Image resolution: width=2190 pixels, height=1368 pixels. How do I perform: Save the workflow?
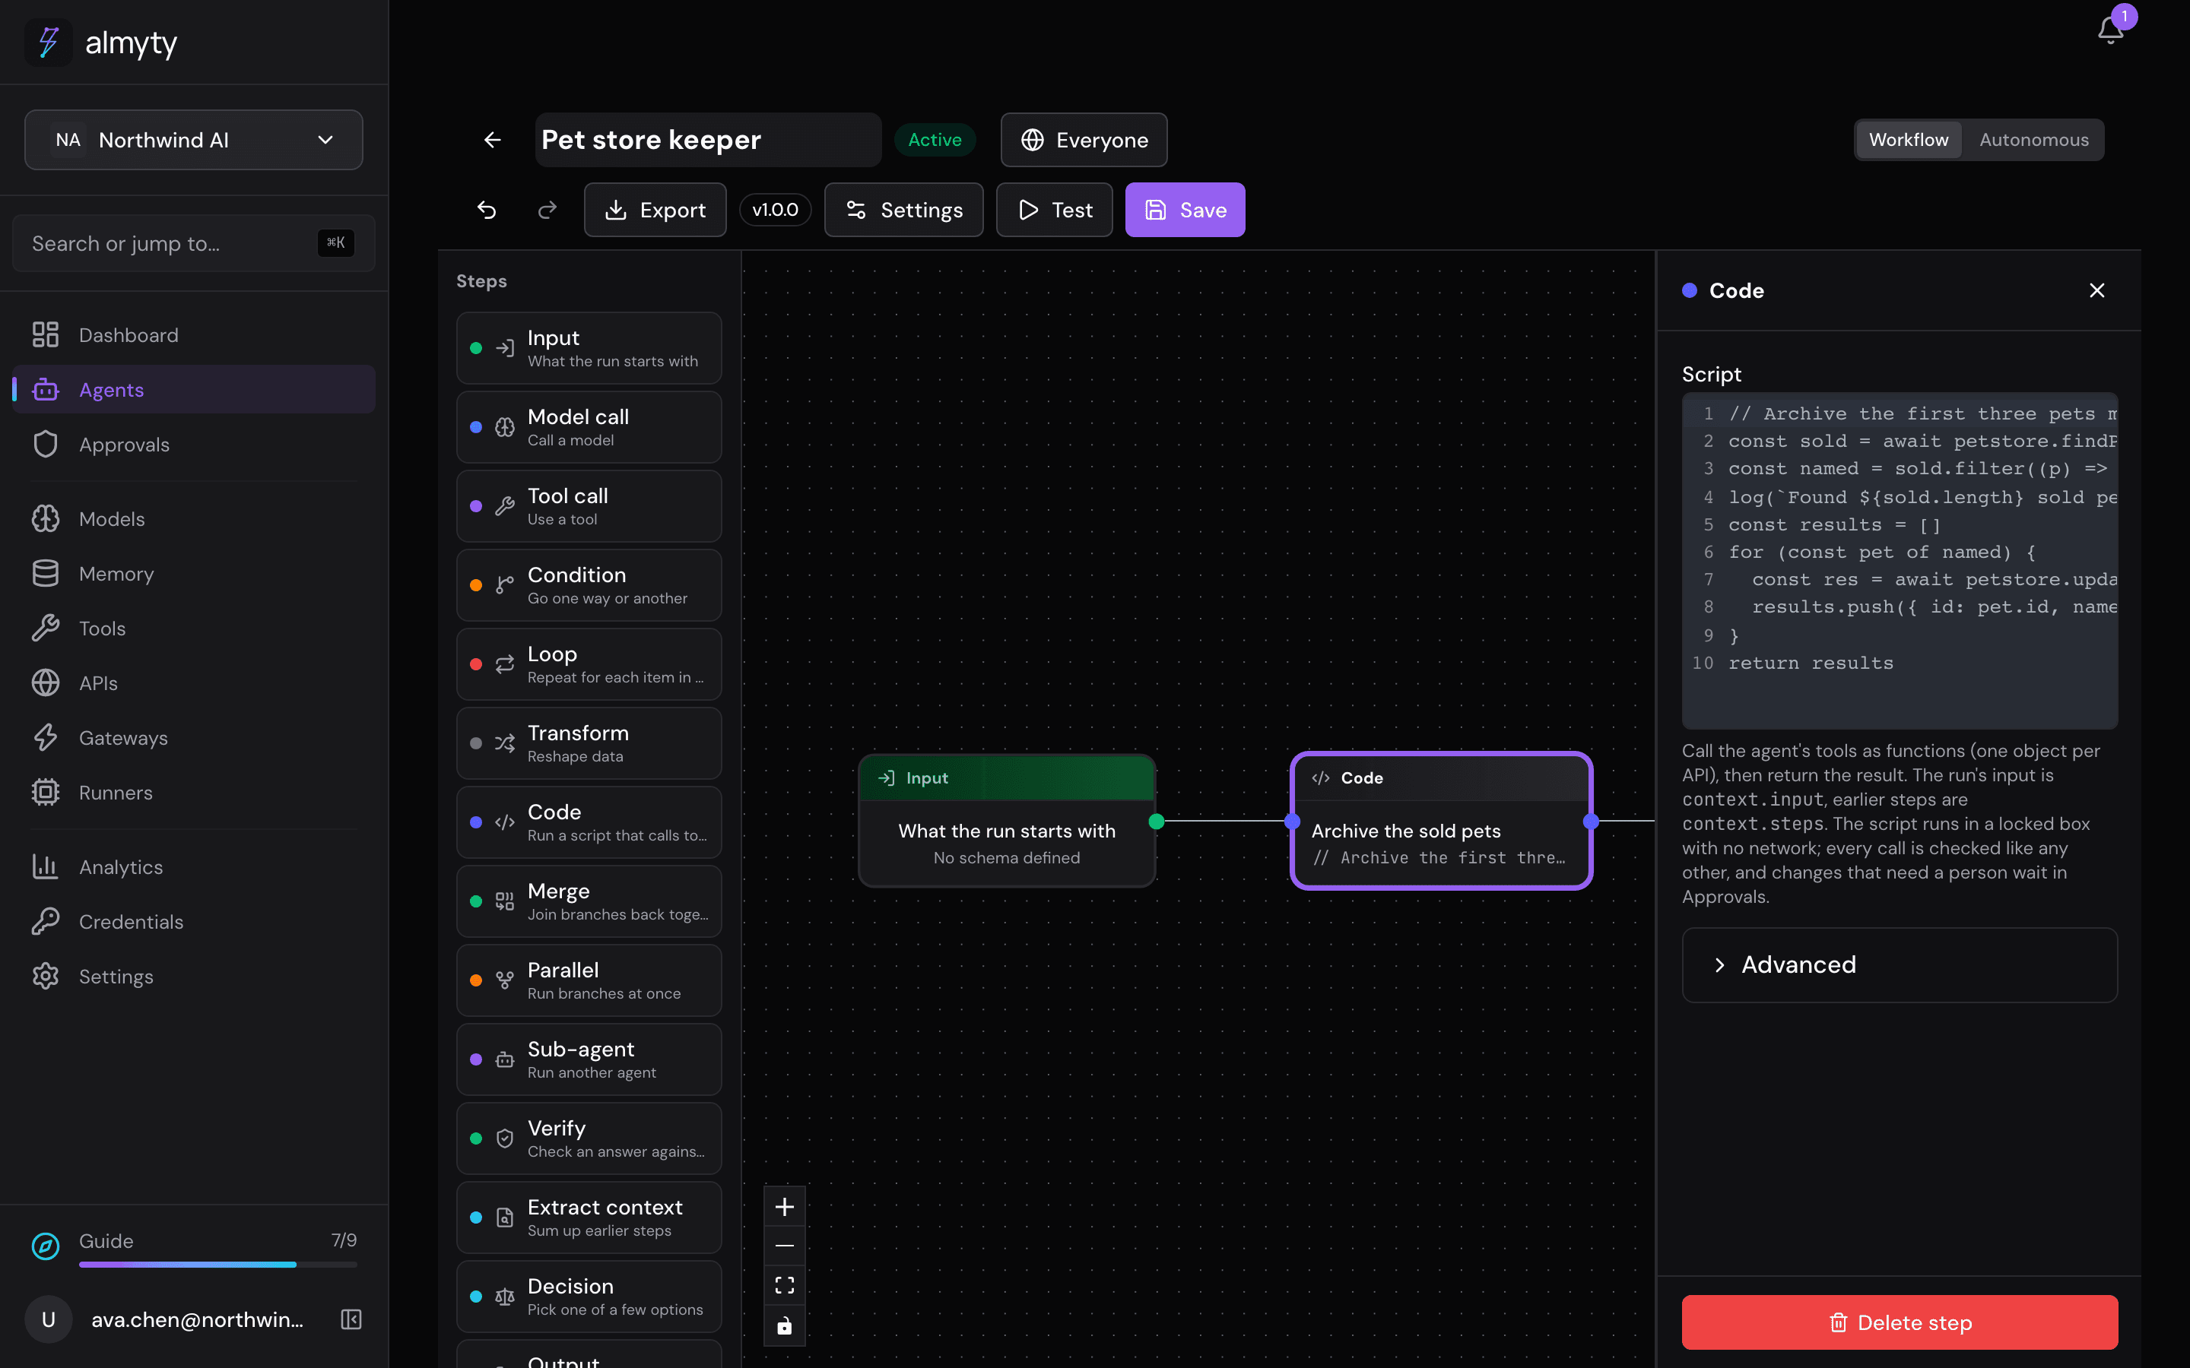click(x=1185, y=210)
